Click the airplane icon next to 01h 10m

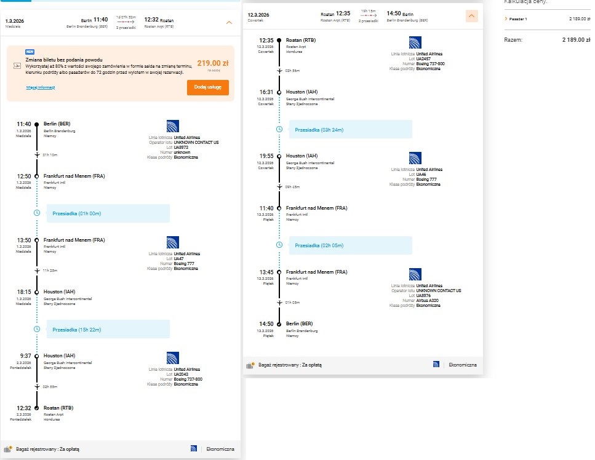37,155
